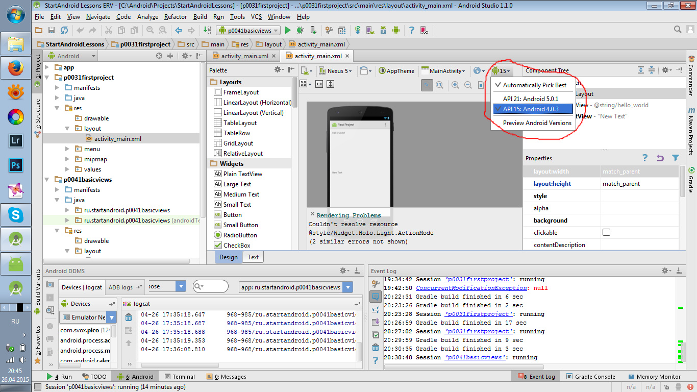Screen dimensions: 697x392
Task: Expand the app module tree node
Action: [47, 67]
